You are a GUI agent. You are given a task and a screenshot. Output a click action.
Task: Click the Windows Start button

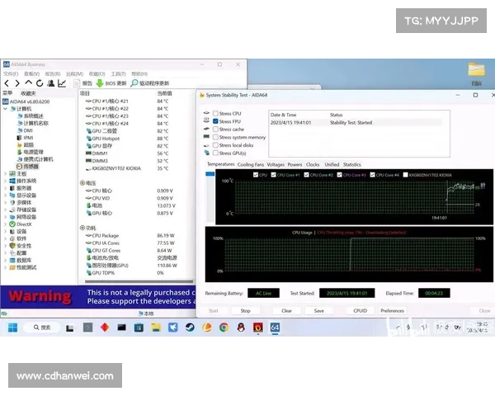coord(12,328)
